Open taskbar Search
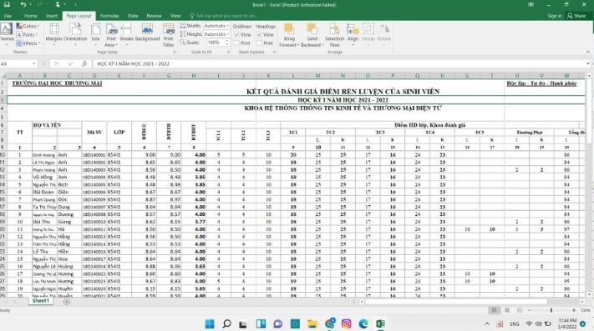The width and height of the screenshot is (594, 331). tap(226, 323)
